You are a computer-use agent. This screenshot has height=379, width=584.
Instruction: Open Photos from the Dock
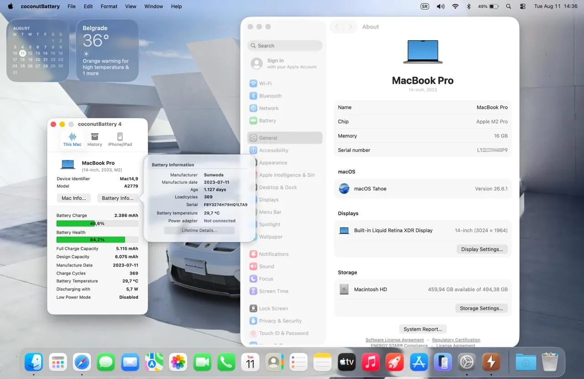click(178, 363)
